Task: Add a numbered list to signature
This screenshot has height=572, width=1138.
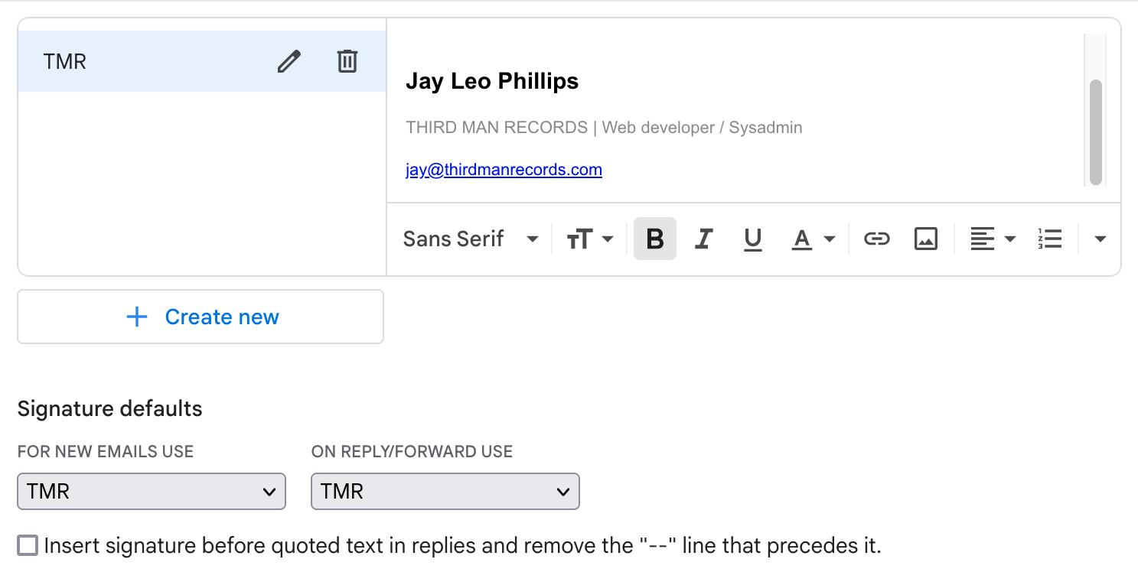Action: (1050, 239)
